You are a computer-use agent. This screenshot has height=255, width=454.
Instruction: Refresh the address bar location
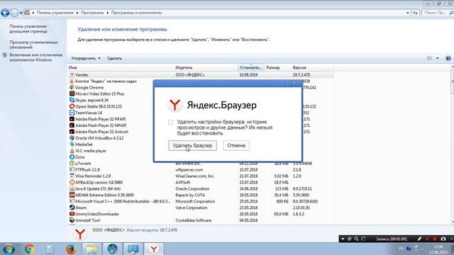(416, 13)
